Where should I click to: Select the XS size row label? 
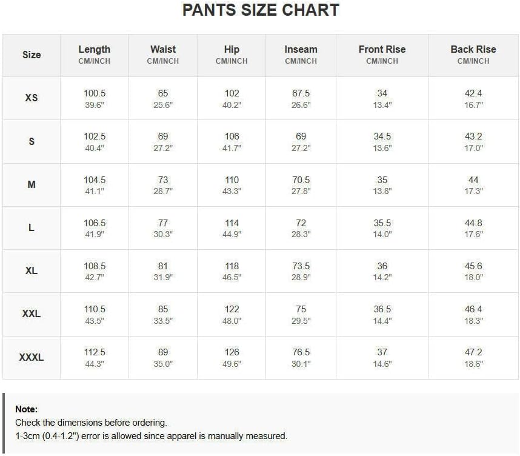click(x=32, y=98)
